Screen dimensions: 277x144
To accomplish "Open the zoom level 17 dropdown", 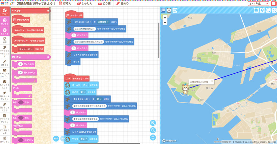I will pyautogui.click(x=85, y=85).
